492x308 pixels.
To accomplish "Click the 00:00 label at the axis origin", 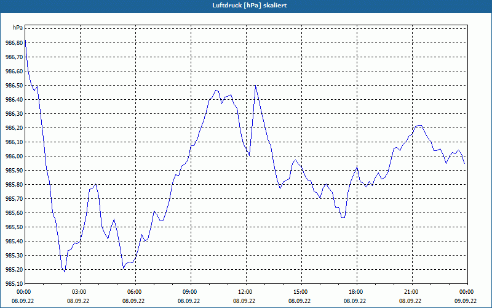I will 25,292.
